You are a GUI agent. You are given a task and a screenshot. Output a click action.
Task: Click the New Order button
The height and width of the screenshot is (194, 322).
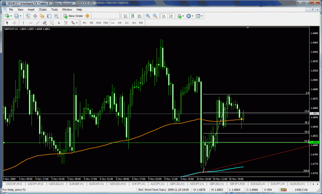point(73,16)
